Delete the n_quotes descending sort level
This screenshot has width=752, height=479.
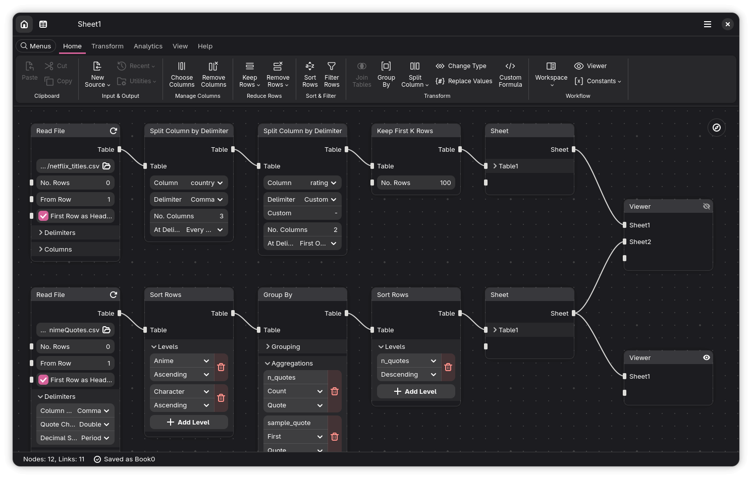(448, 367)
